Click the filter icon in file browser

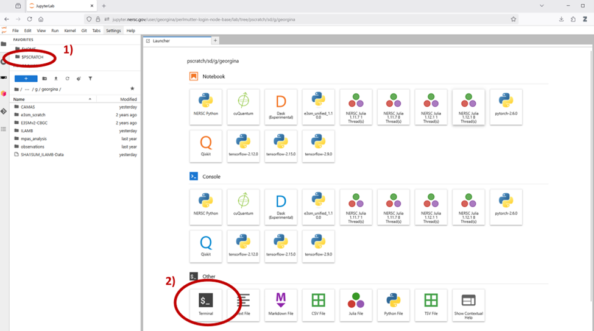click(90, 79)
